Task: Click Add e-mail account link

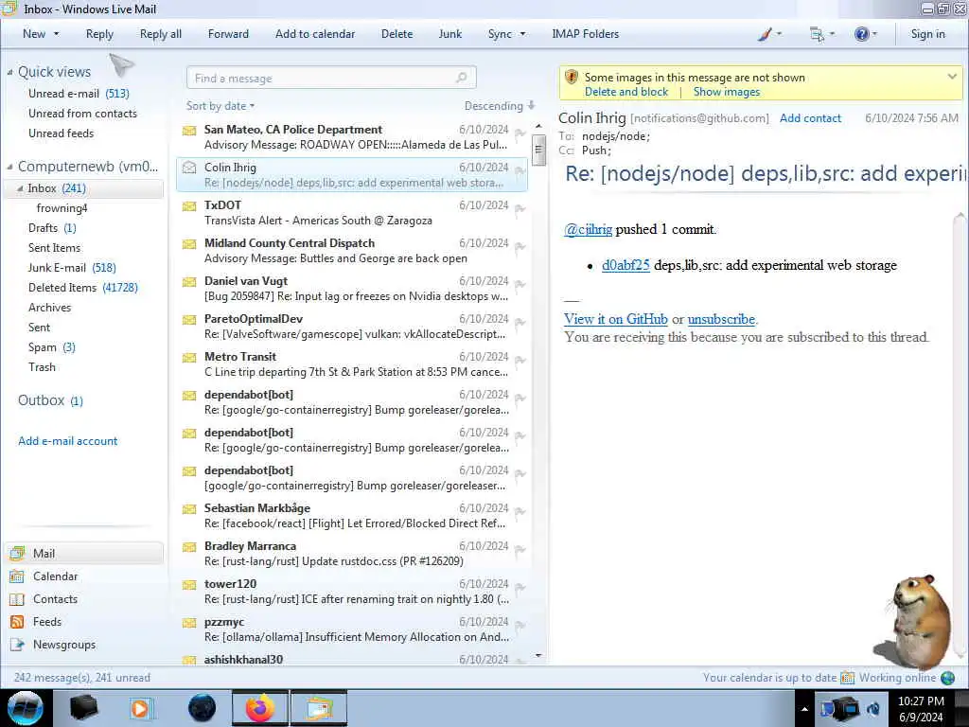Action: 67,441
